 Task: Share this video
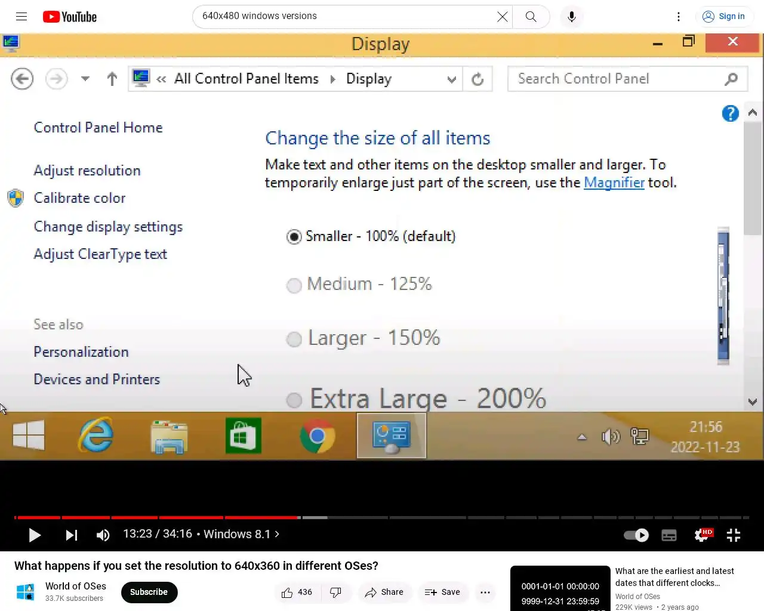point(384,593)
